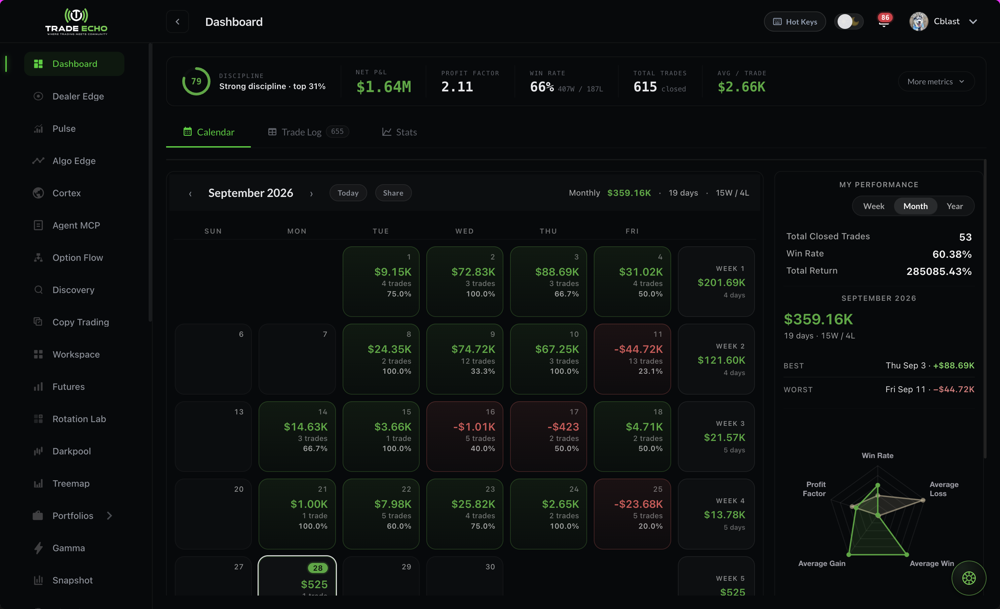Select the Workspace grid icon
The height and width of the screenshot is (609, 1000).
38,354
